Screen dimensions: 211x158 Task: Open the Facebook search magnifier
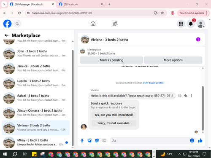tap(17, 24)
